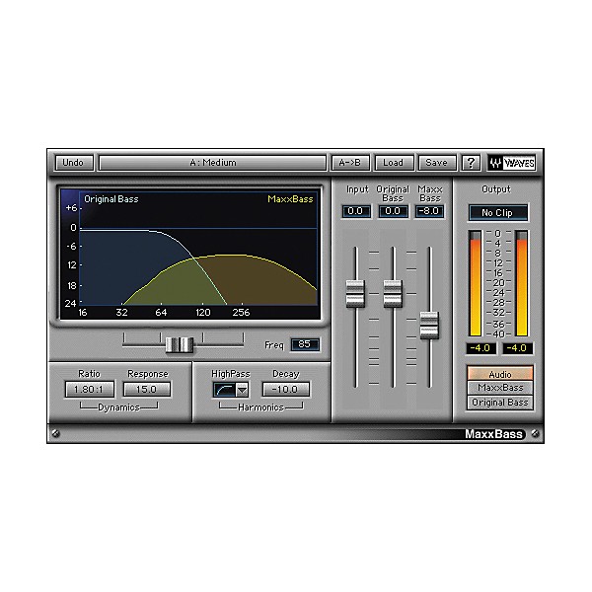The image size is (592, 592).
Task: Select the MaxxBass monitor mode
Action: click(500, 388)
